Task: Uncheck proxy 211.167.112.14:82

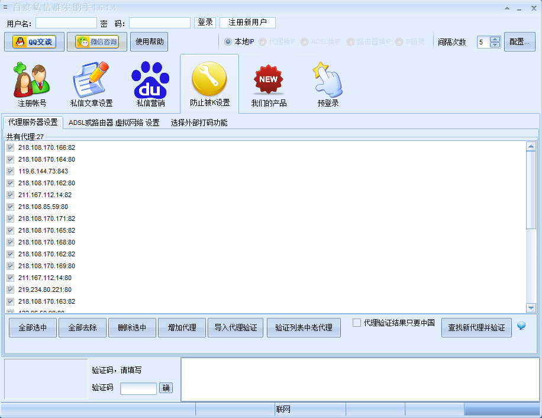Action: click(11, 195)
